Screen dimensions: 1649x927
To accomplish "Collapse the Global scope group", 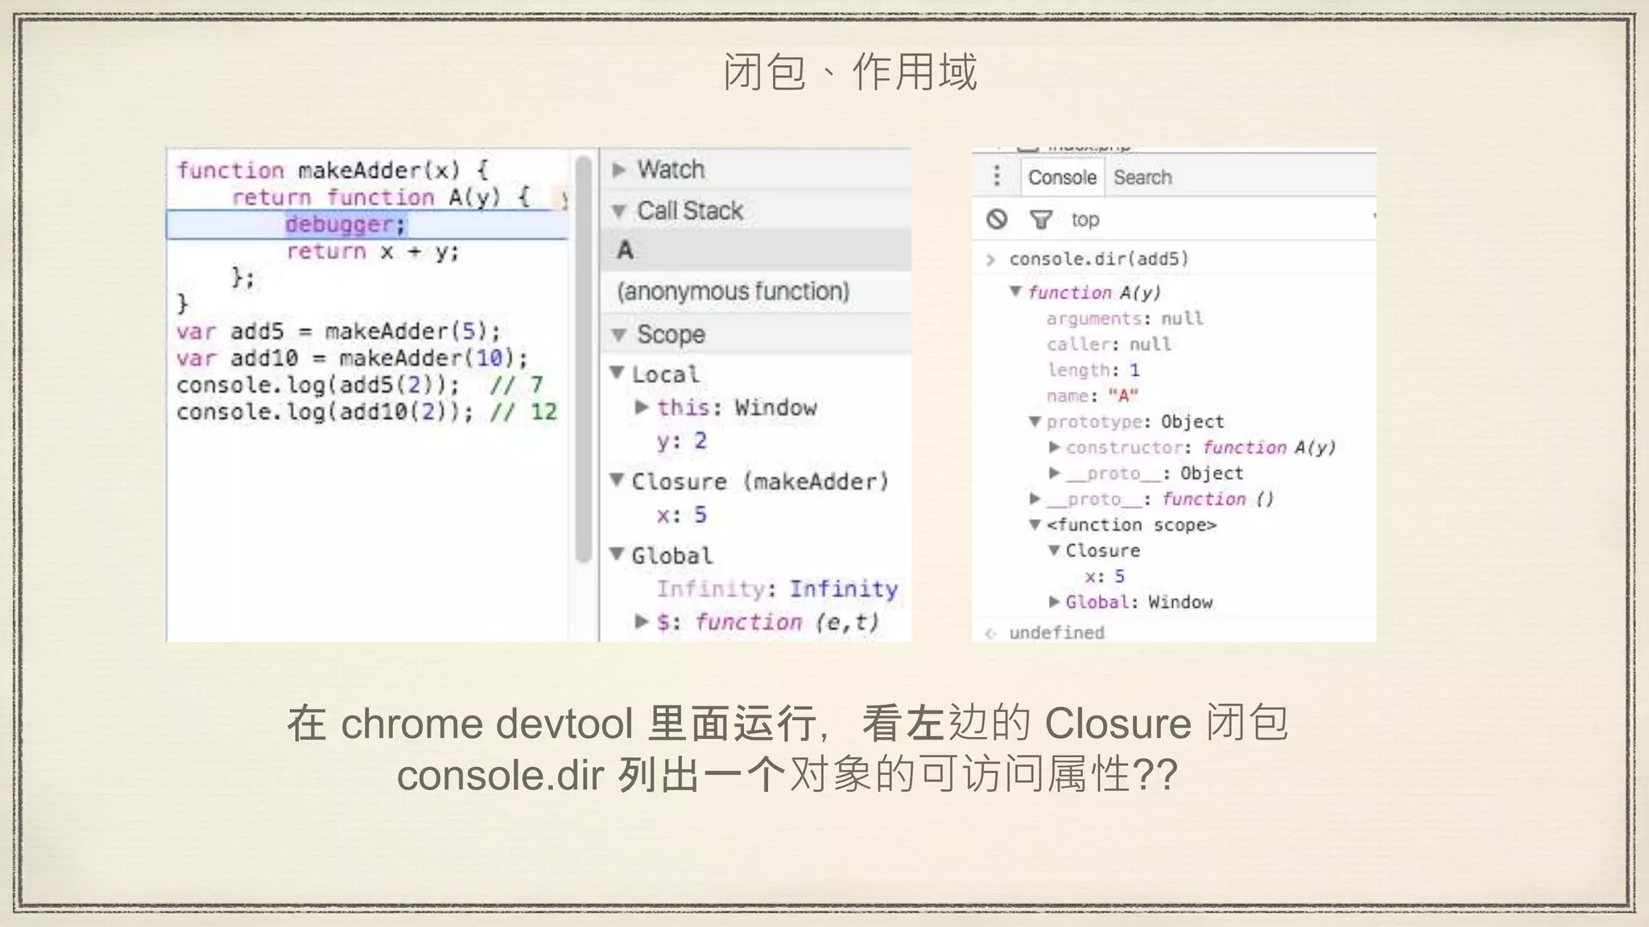I will pos(618,554).
